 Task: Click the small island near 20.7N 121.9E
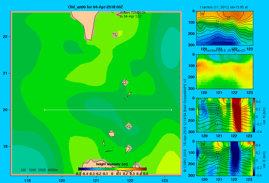point(125,82)
